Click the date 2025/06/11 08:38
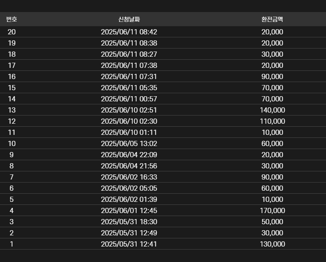The width and height of the screenshot is (326, 262). (129, 43)
